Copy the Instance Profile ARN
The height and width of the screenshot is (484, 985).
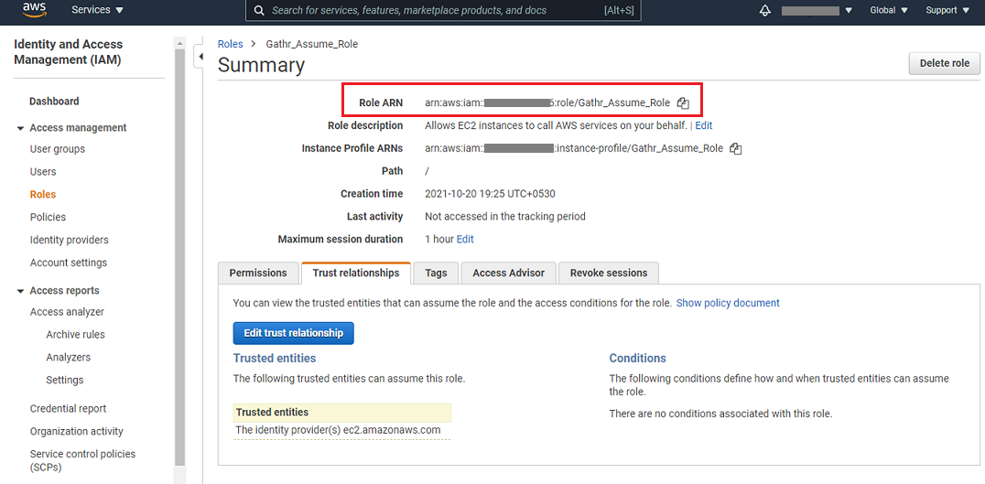(x=735, y=148)
